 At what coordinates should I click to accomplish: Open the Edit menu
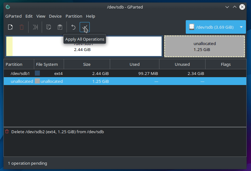(x=29, y=16)
